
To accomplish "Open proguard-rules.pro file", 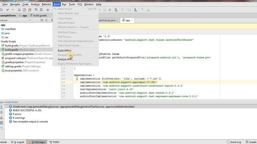I will click(27, 58).
